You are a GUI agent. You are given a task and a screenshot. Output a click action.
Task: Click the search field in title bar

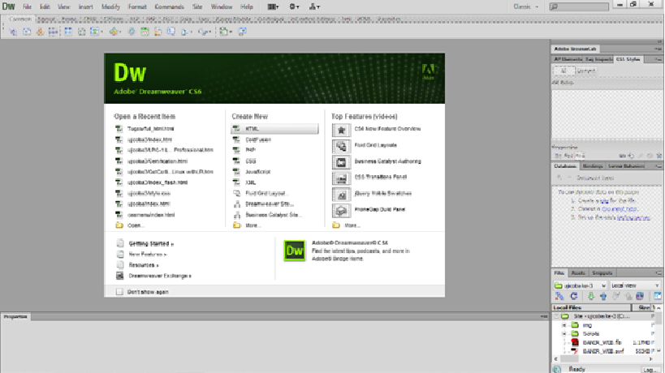(579, 6)
